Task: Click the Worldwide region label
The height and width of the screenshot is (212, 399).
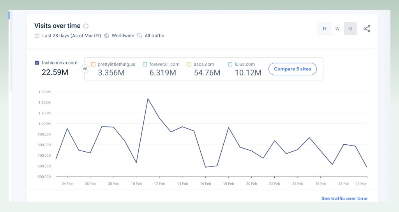Action: coord(123,36)
